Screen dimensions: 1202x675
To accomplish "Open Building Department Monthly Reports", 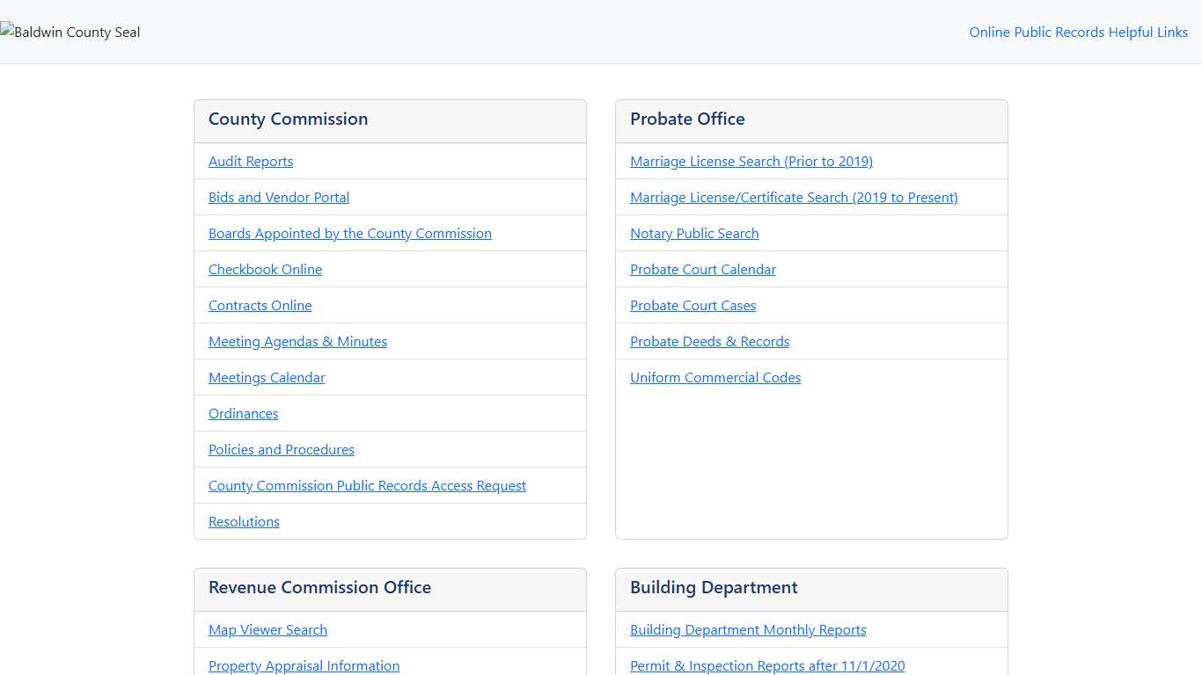I will pyautogui.click(x=748, y=630).
